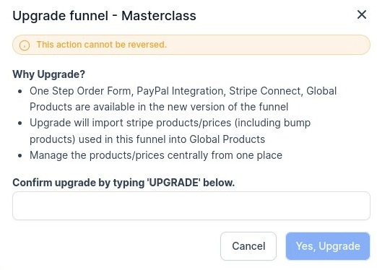The width and height of the screenshot is (377, 270).
Task: Cancel the funnel upgrade
Action: 248,246
